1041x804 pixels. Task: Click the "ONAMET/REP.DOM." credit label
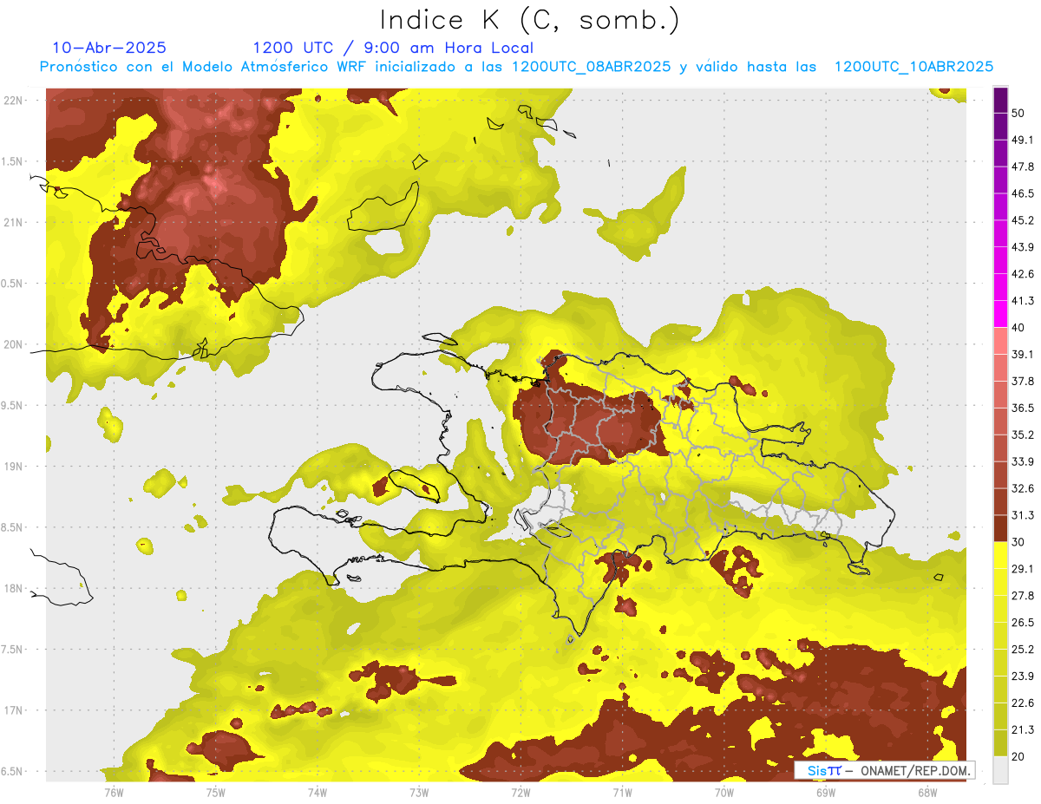point(915,770)
